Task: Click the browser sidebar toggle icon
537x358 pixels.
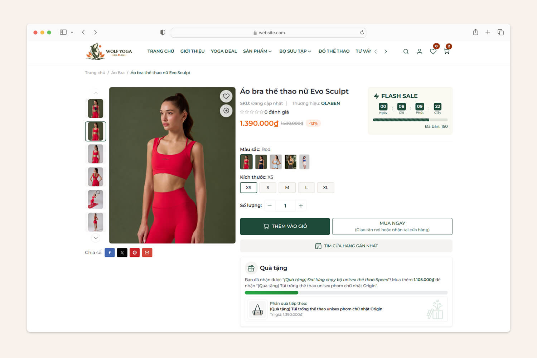Action: [63, 32]
